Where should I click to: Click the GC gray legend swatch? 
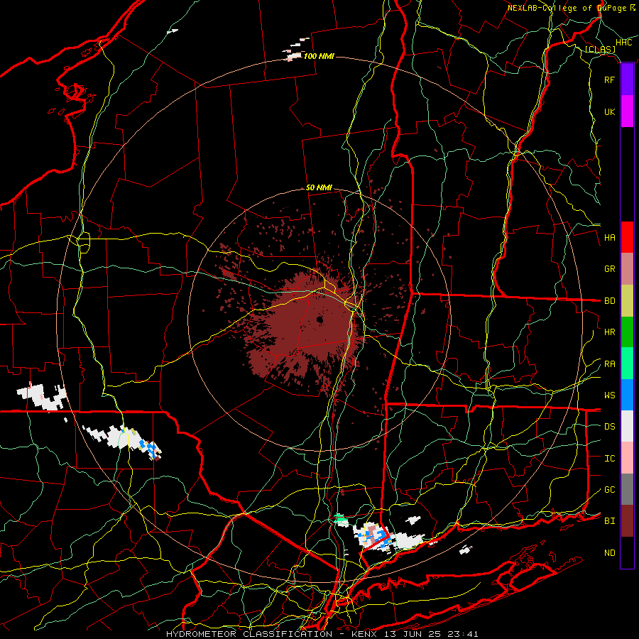[x=627, y=489]
